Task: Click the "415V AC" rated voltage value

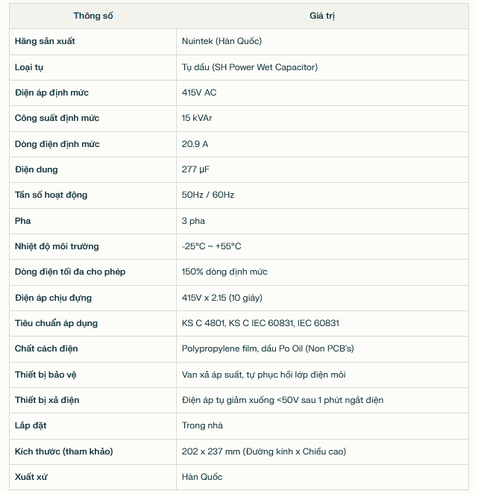Action: click(199, 93)
